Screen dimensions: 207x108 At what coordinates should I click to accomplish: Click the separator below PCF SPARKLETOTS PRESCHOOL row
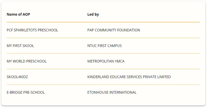pos(103,38)
